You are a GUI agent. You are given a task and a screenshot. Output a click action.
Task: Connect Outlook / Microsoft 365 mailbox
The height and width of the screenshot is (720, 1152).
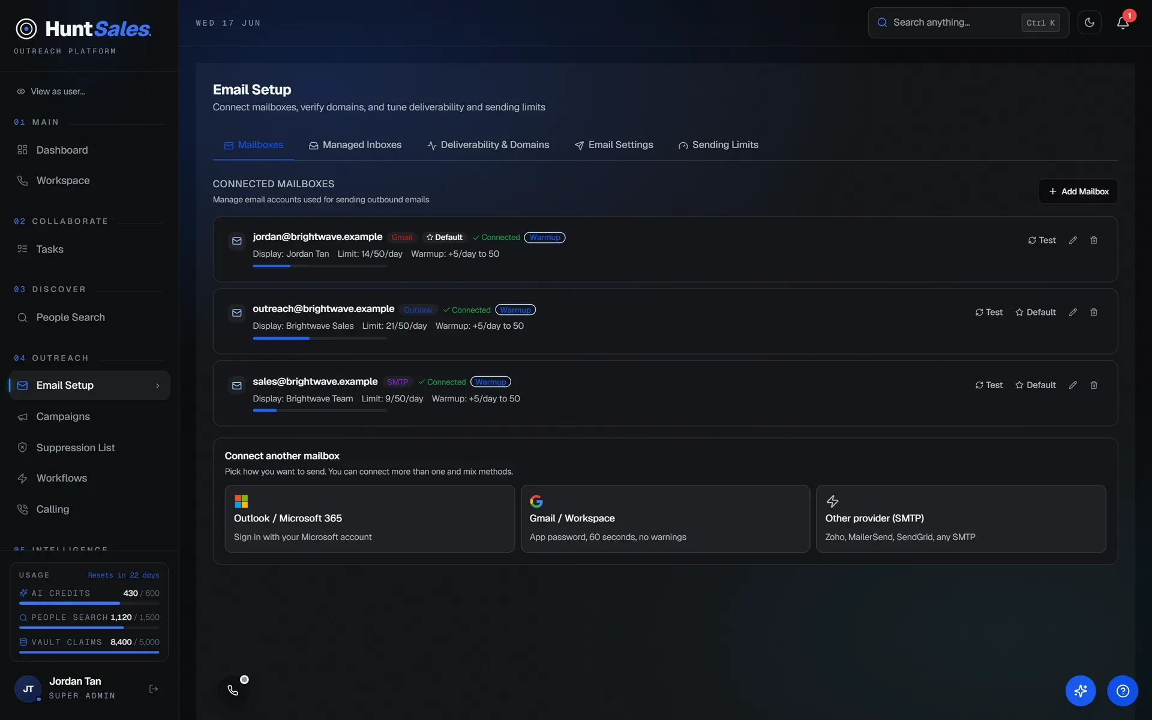(370, 519)
